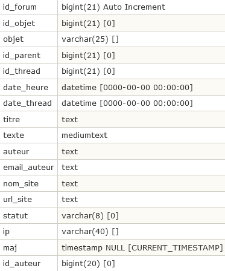Viewport: 225px width, 271px height.
Task: Click the id_objet field name
Action: [19, 24]
